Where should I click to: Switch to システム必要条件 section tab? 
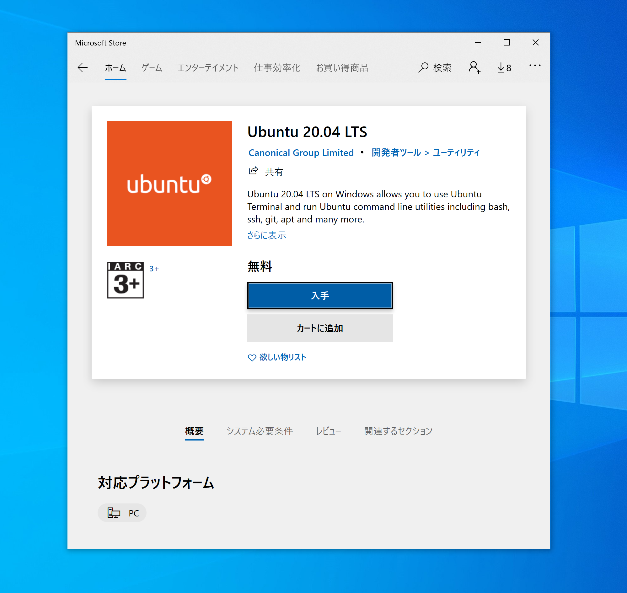[260, 431]
